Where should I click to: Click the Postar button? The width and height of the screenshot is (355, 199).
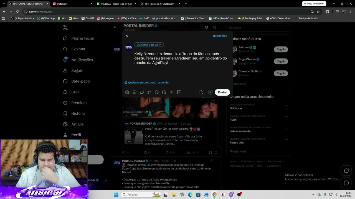tap(222, 92)
